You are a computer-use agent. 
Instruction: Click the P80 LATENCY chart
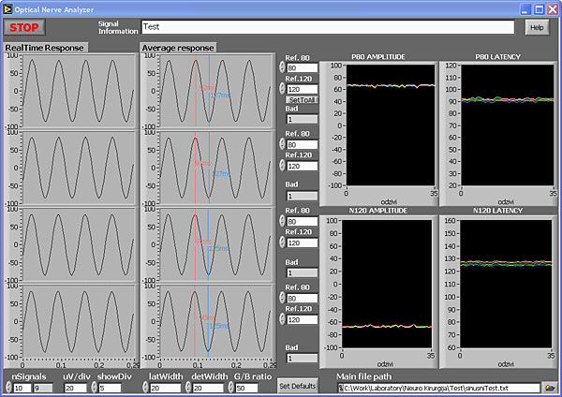(507, 125)
